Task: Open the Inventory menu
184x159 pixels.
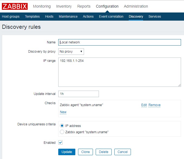Action: click(x=64, y=6)
